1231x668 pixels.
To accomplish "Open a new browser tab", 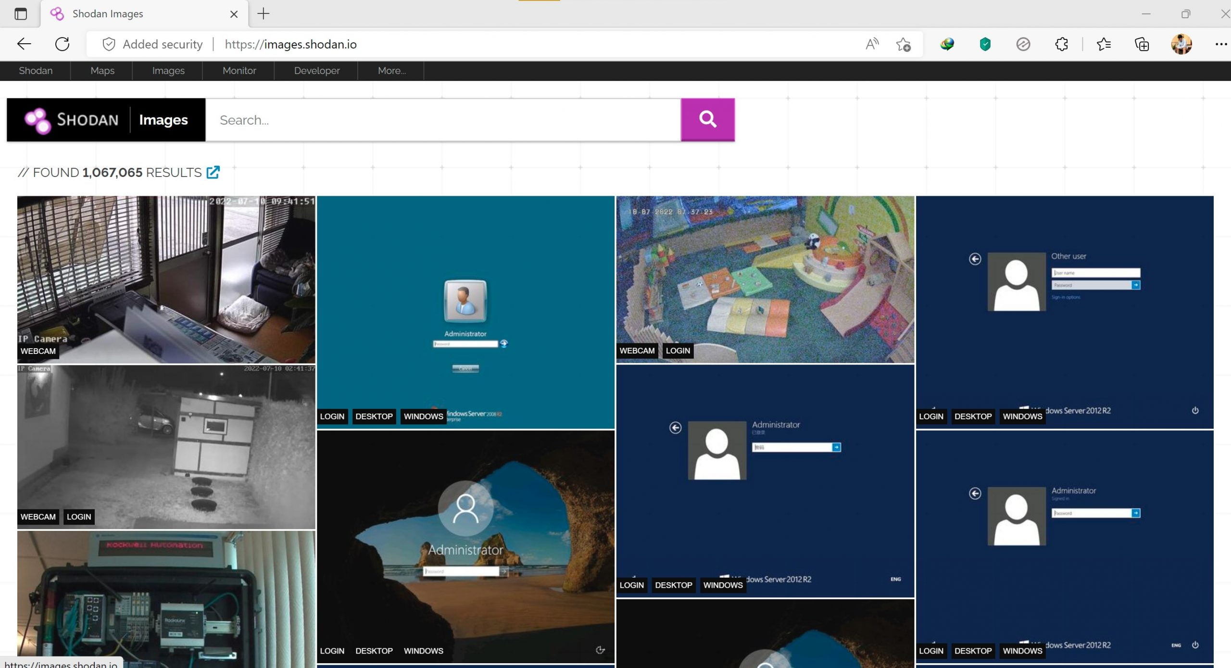I will pos(264,13).
